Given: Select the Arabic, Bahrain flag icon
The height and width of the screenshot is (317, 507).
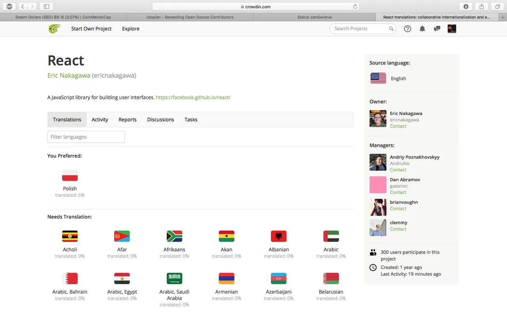Looking at the screenshot, I should pos(70,278).
